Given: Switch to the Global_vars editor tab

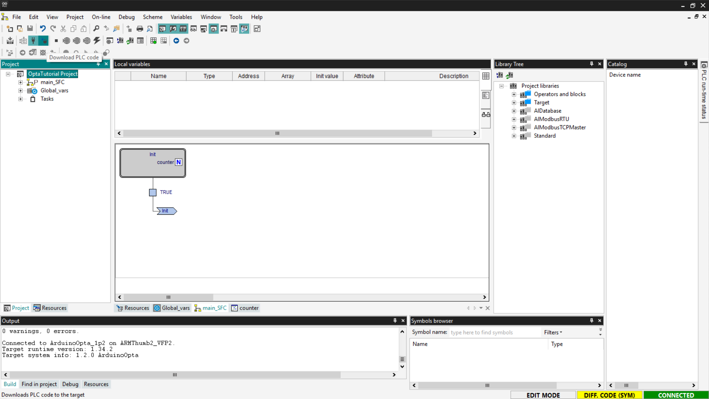Looking at the screenshot, I should (x=172, y=308).
